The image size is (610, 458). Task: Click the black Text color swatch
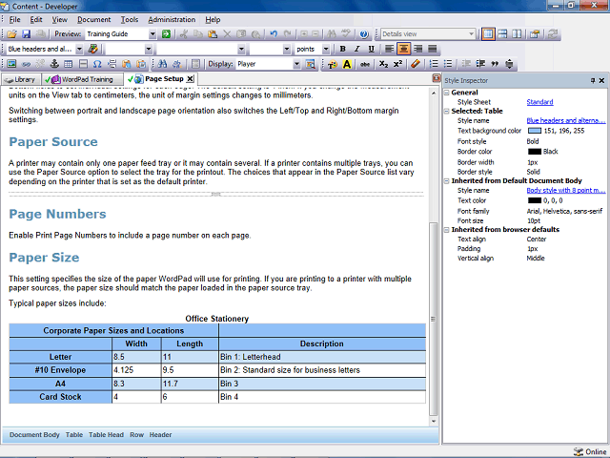coord(535,200)
